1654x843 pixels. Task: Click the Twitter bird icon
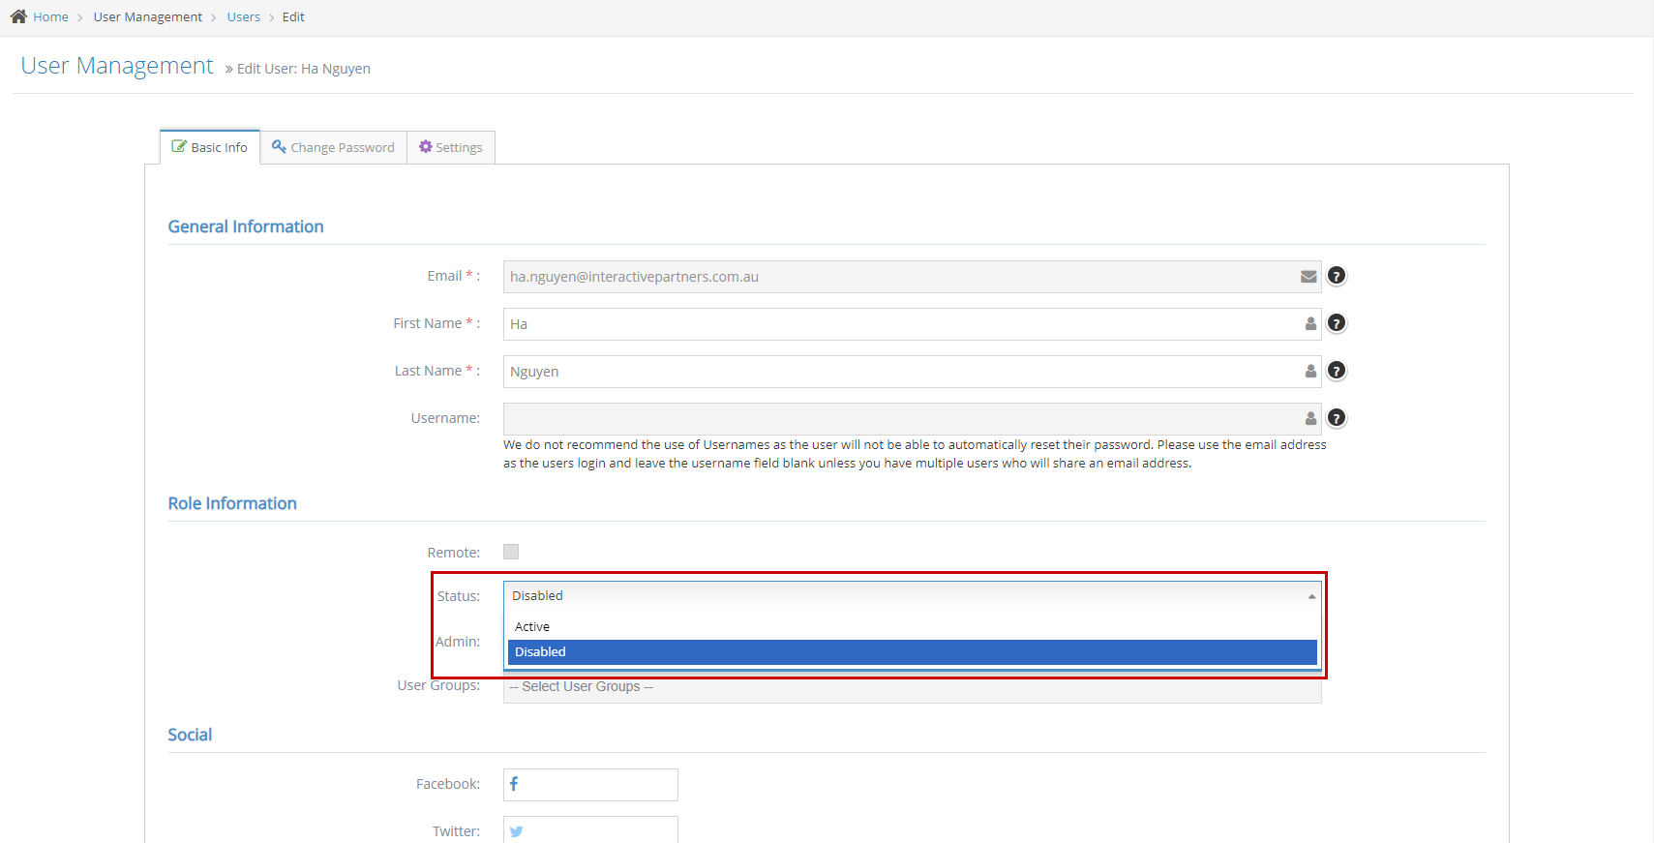tap(516, 831)
